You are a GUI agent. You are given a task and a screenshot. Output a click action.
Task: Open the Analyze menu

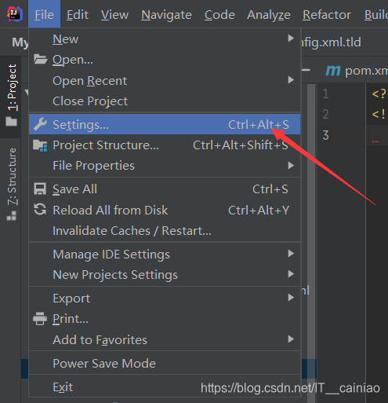[269, 15]
